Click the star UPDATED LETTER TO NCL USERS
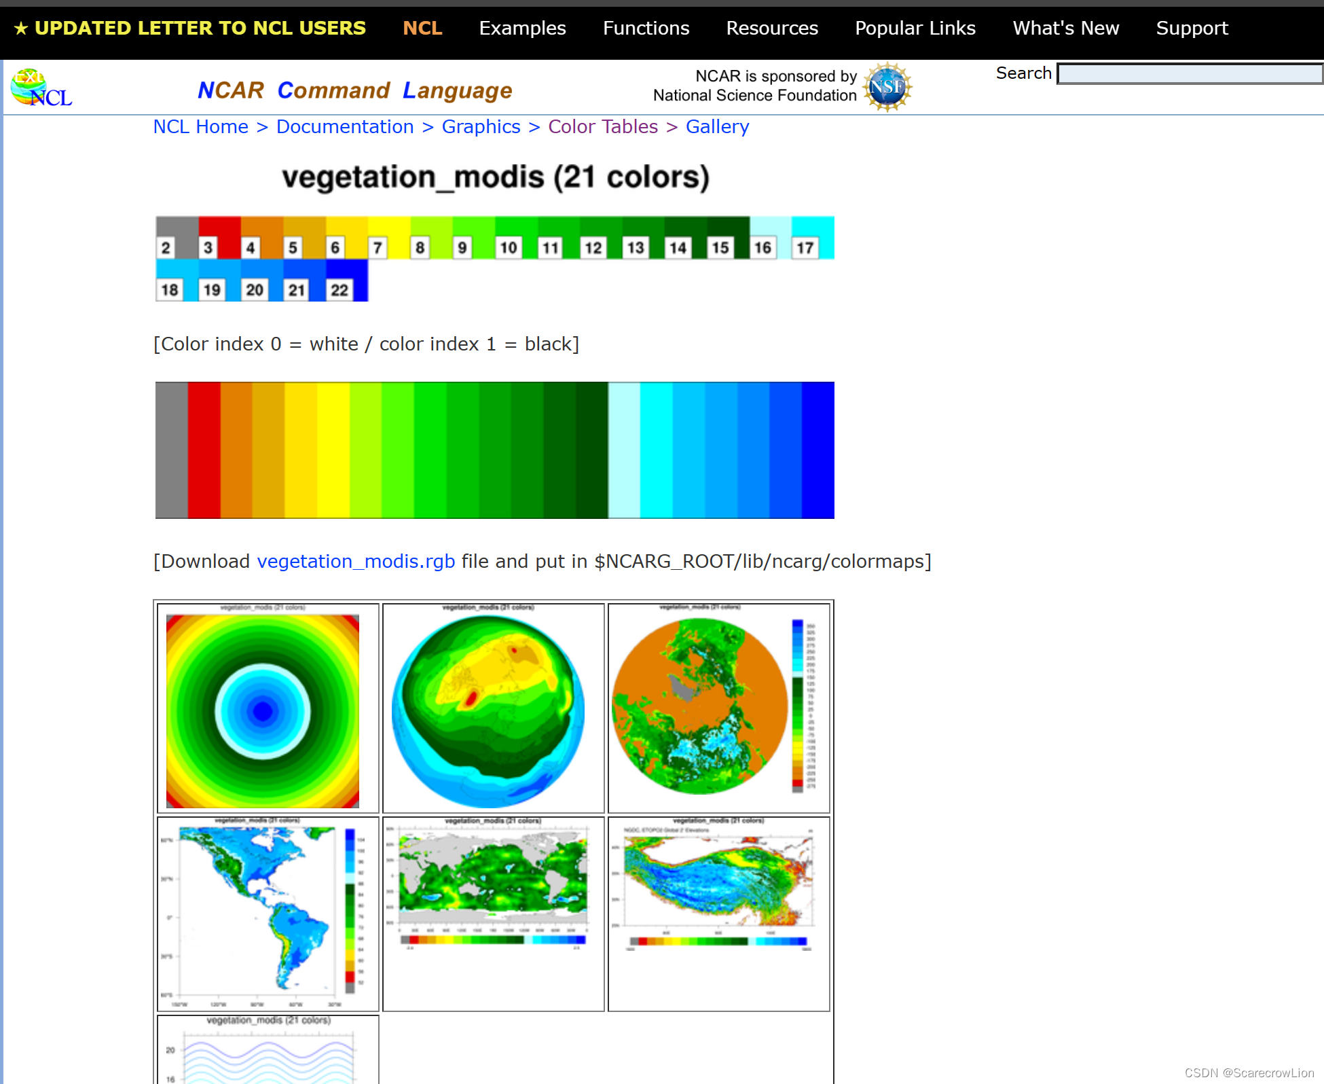Image resolution: width=1324 pixels, height=1084 pixels. 190,29
